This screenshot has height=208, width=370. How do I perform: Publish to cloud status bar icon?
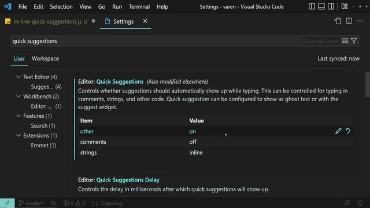53,203
